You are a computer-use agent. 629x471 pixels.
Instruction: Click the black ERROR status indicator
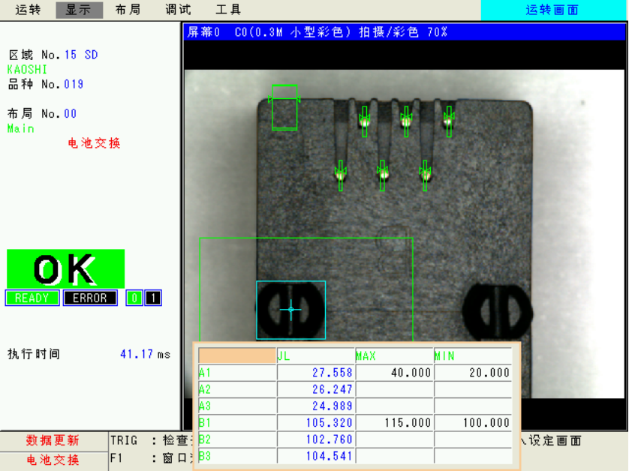tap(90, 298)
